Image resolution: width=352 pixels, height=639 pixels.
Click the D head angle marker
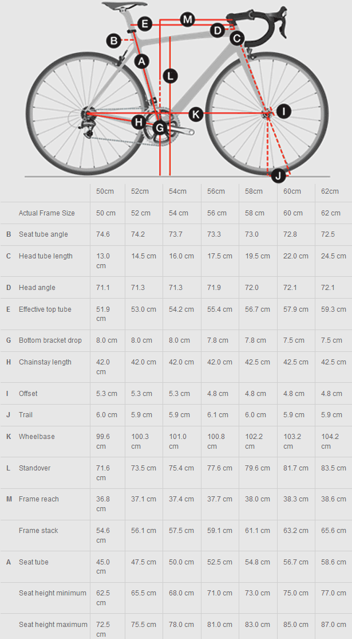pos(217,30)
